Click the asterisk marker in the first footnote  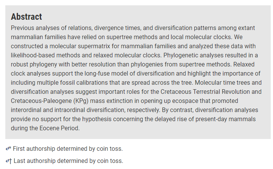10,148
